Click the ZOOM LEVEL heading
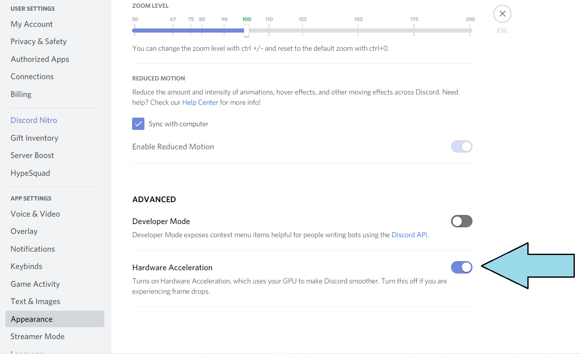Image resolution: width=581 pixels, height=354 pixels. pyautogui.click(x=150, y=6)
